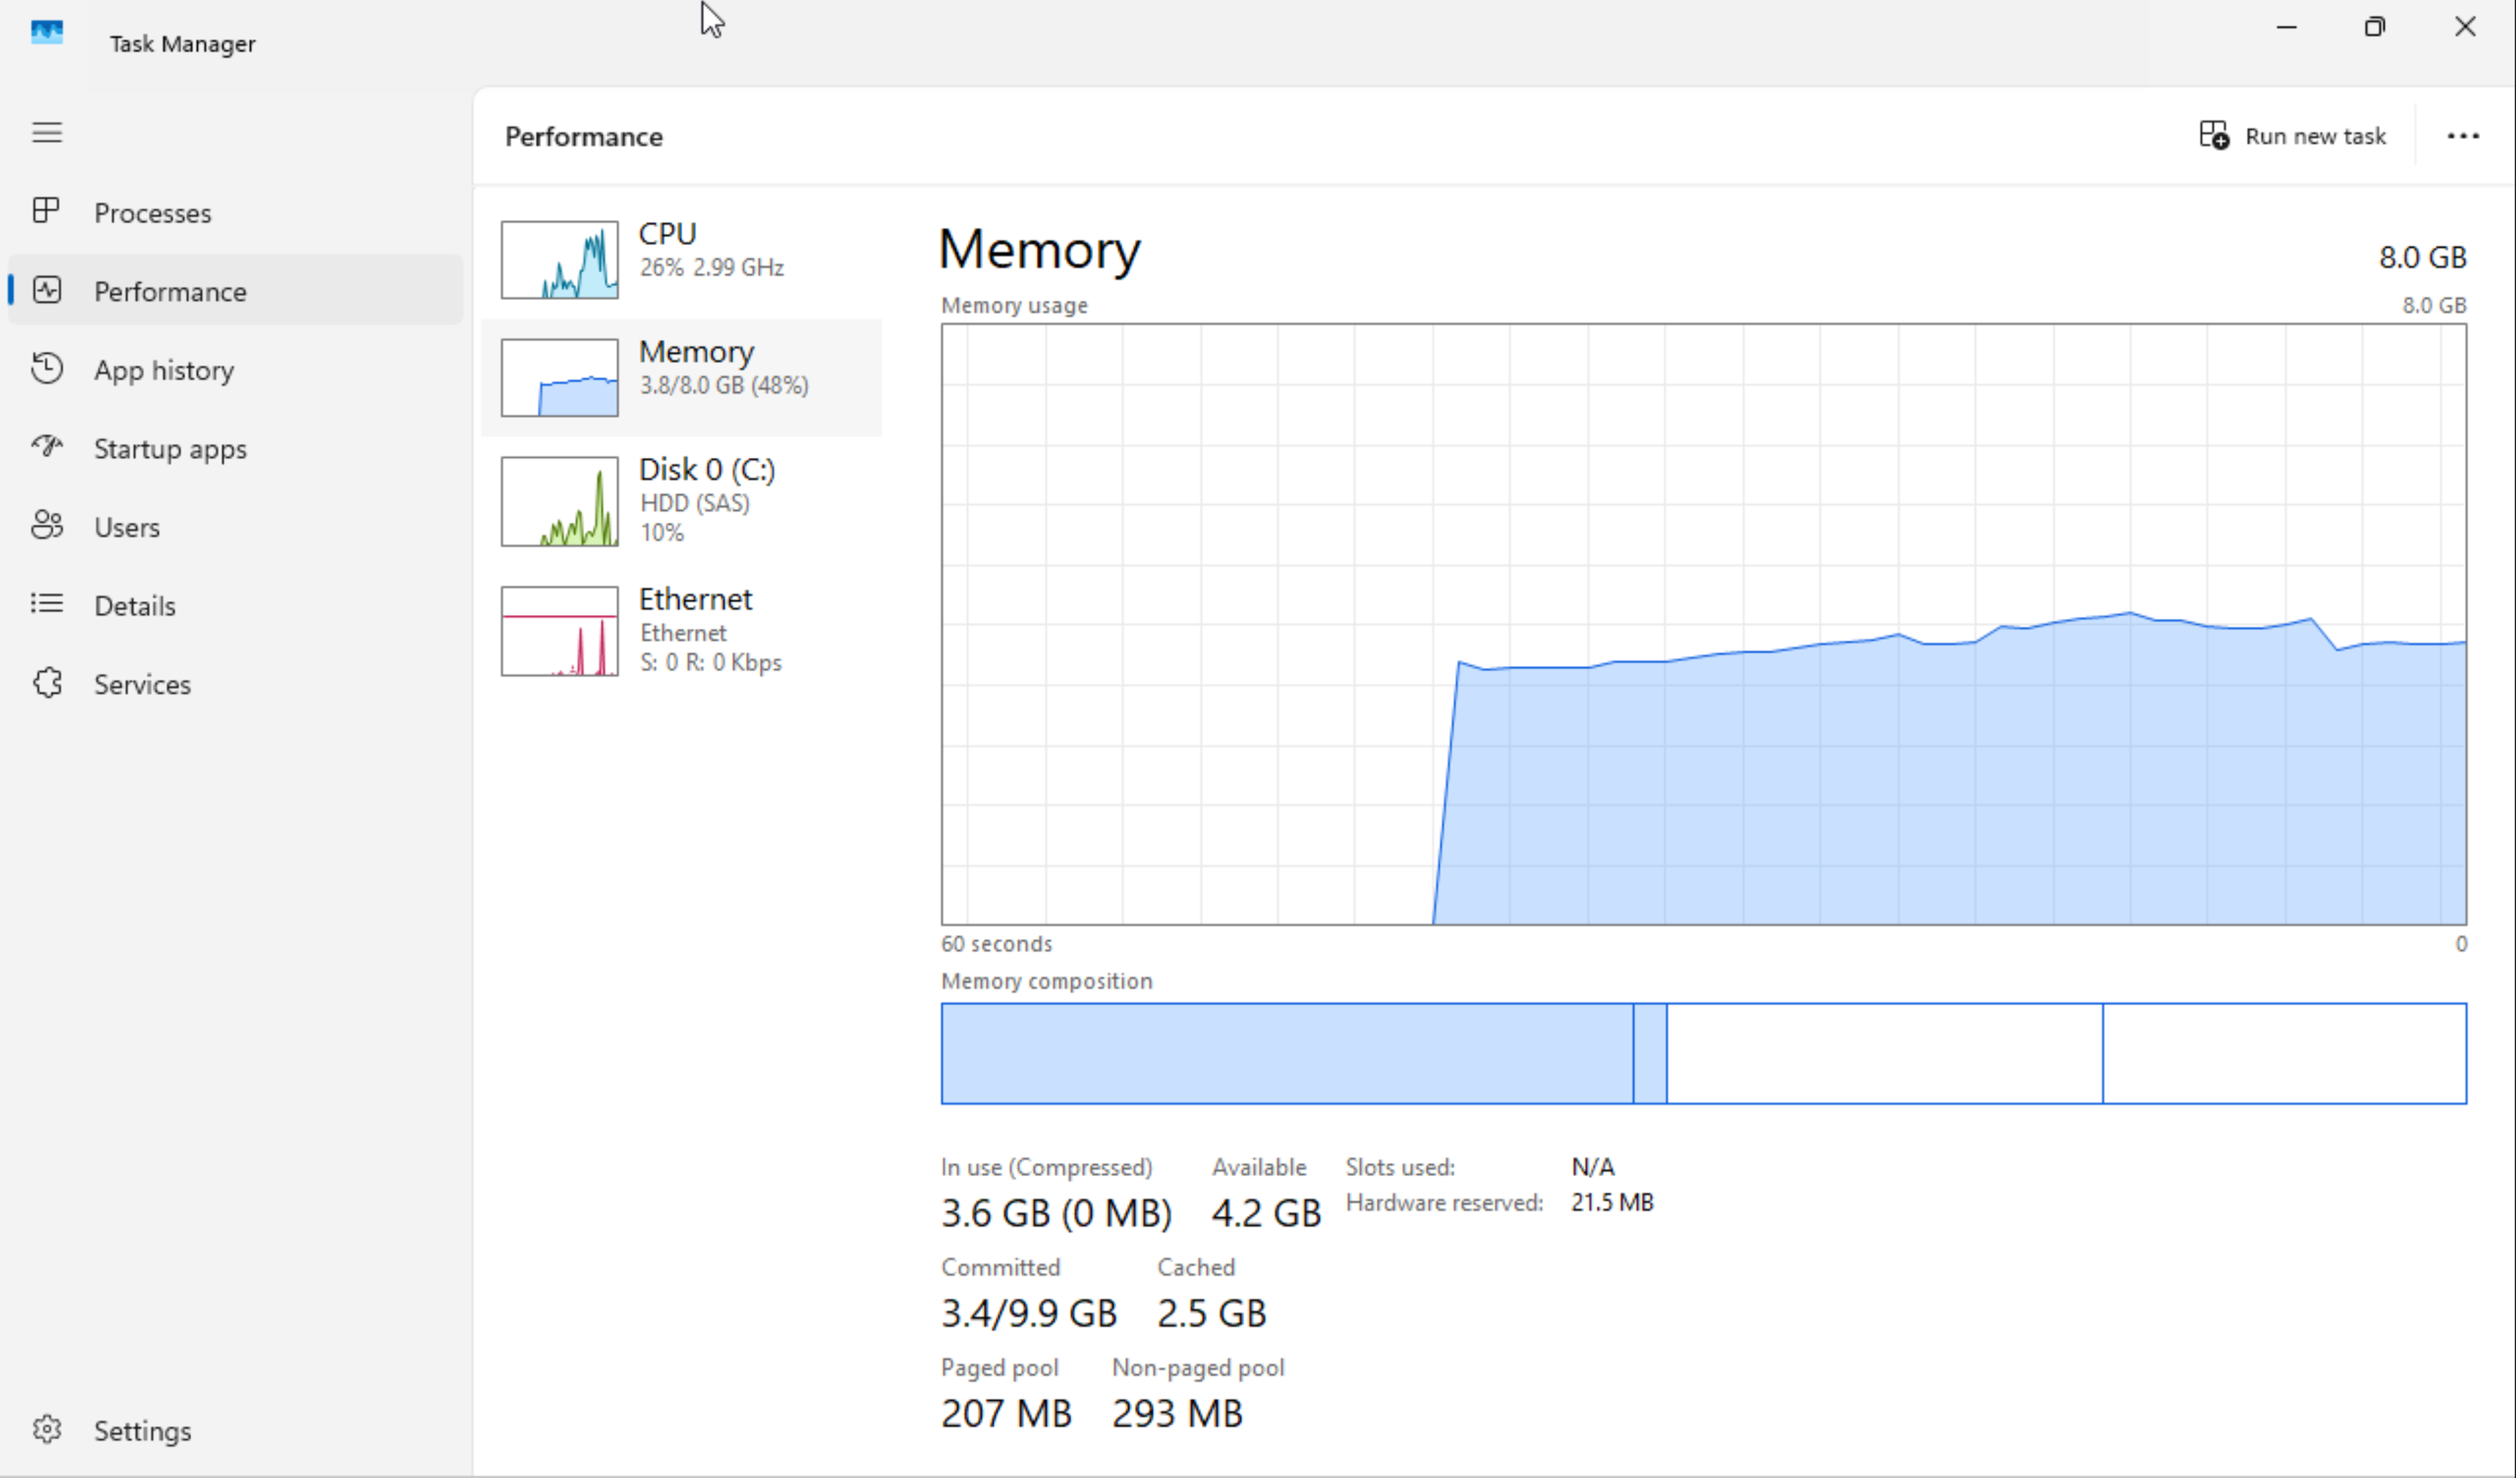The width and height of the screenshot is (2516, 1478).
Task: Click the Performance pulse icon
Action: [46, 289]
